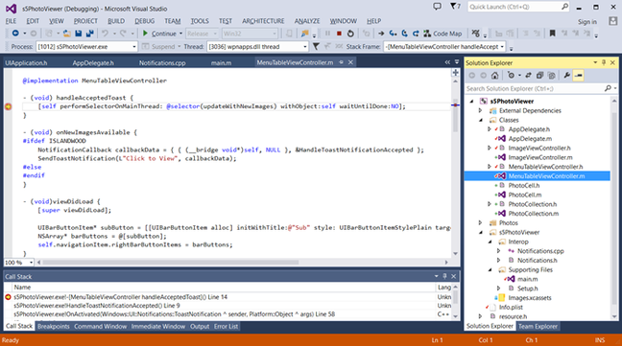Toggle auto-hide pin on Solution Explorer
622x346 pixels.
point(604,63)
